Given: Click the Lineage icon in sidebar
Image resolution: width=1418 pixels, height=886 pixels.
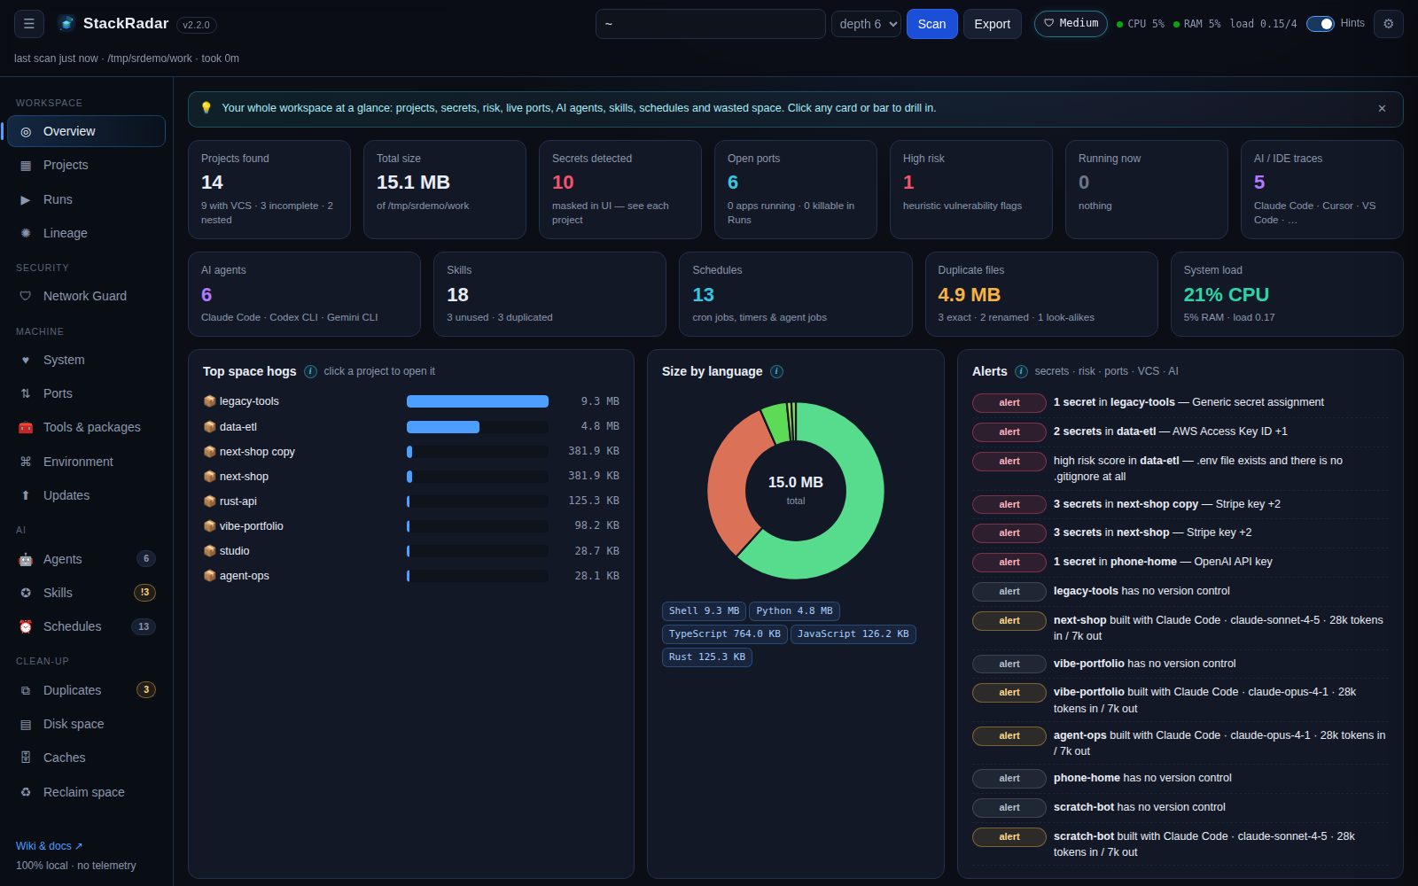Looking at the screenshot, I should tap(26, 233).
